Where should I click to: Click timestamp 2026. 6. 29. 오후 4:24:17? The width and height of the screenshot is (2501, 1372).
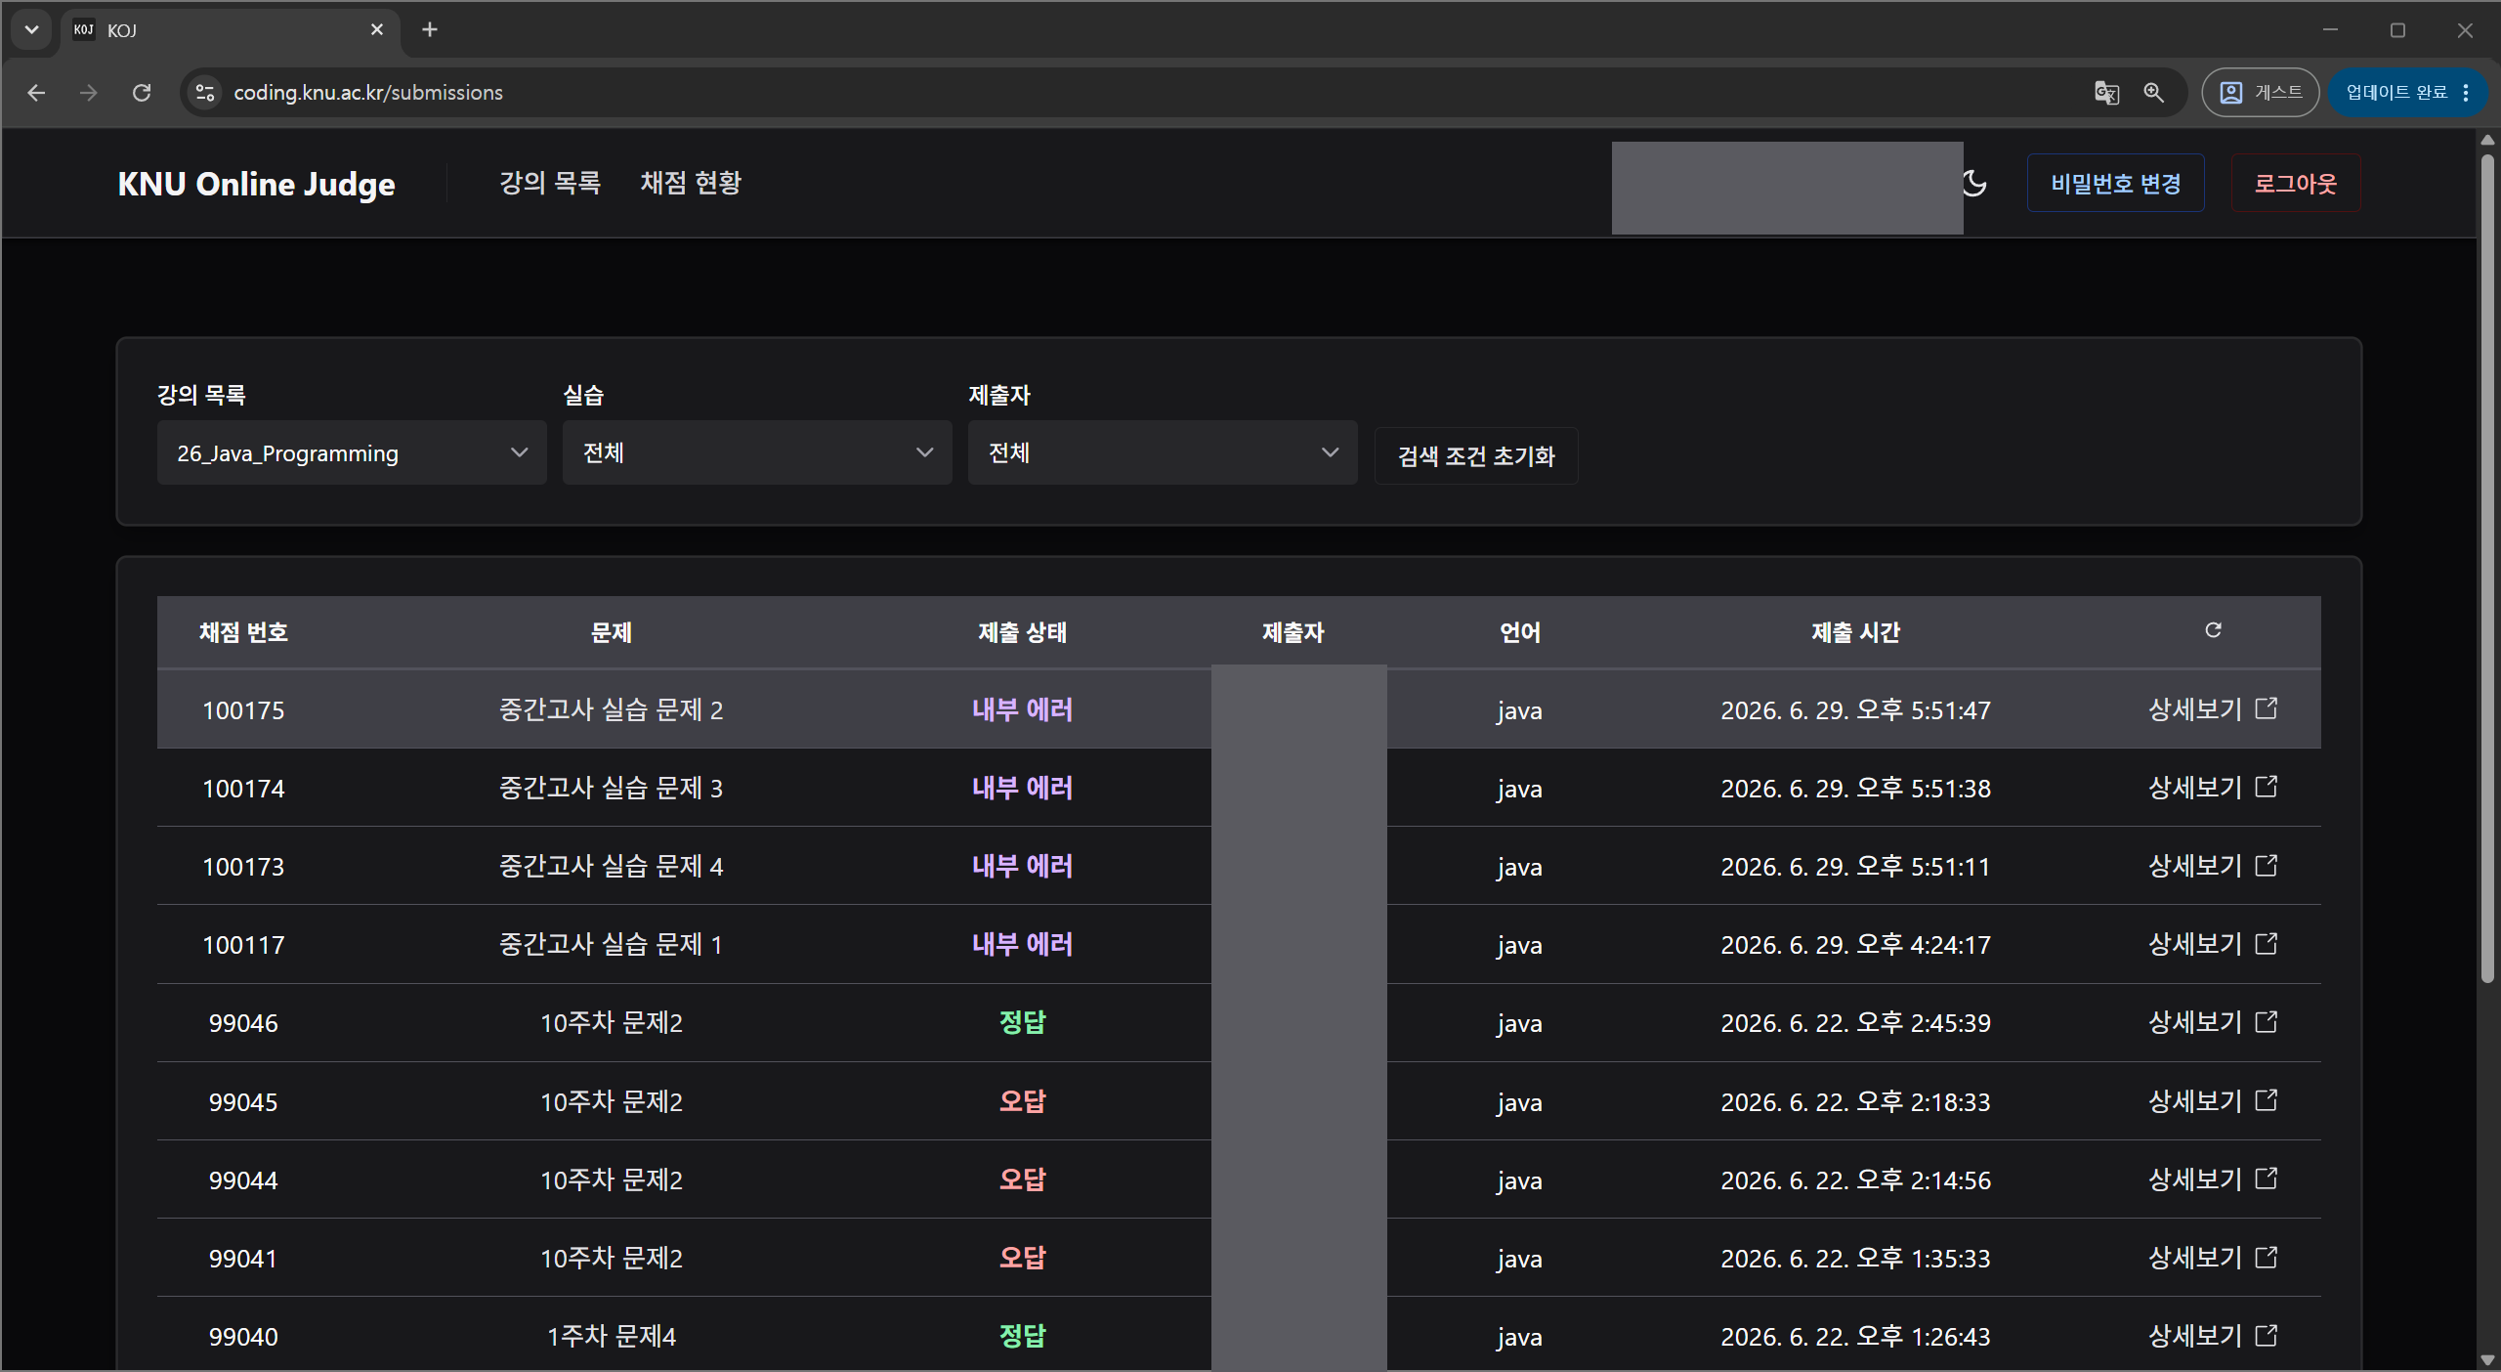tap(1855, 945)
